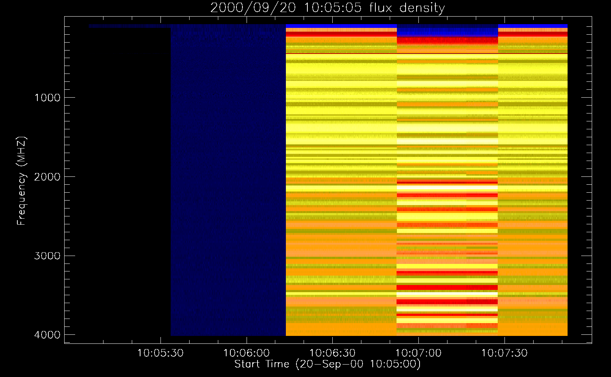Click the 10:06:30 time tick label
This screenshot has height=377, width=611.
(x=332, y=353)
